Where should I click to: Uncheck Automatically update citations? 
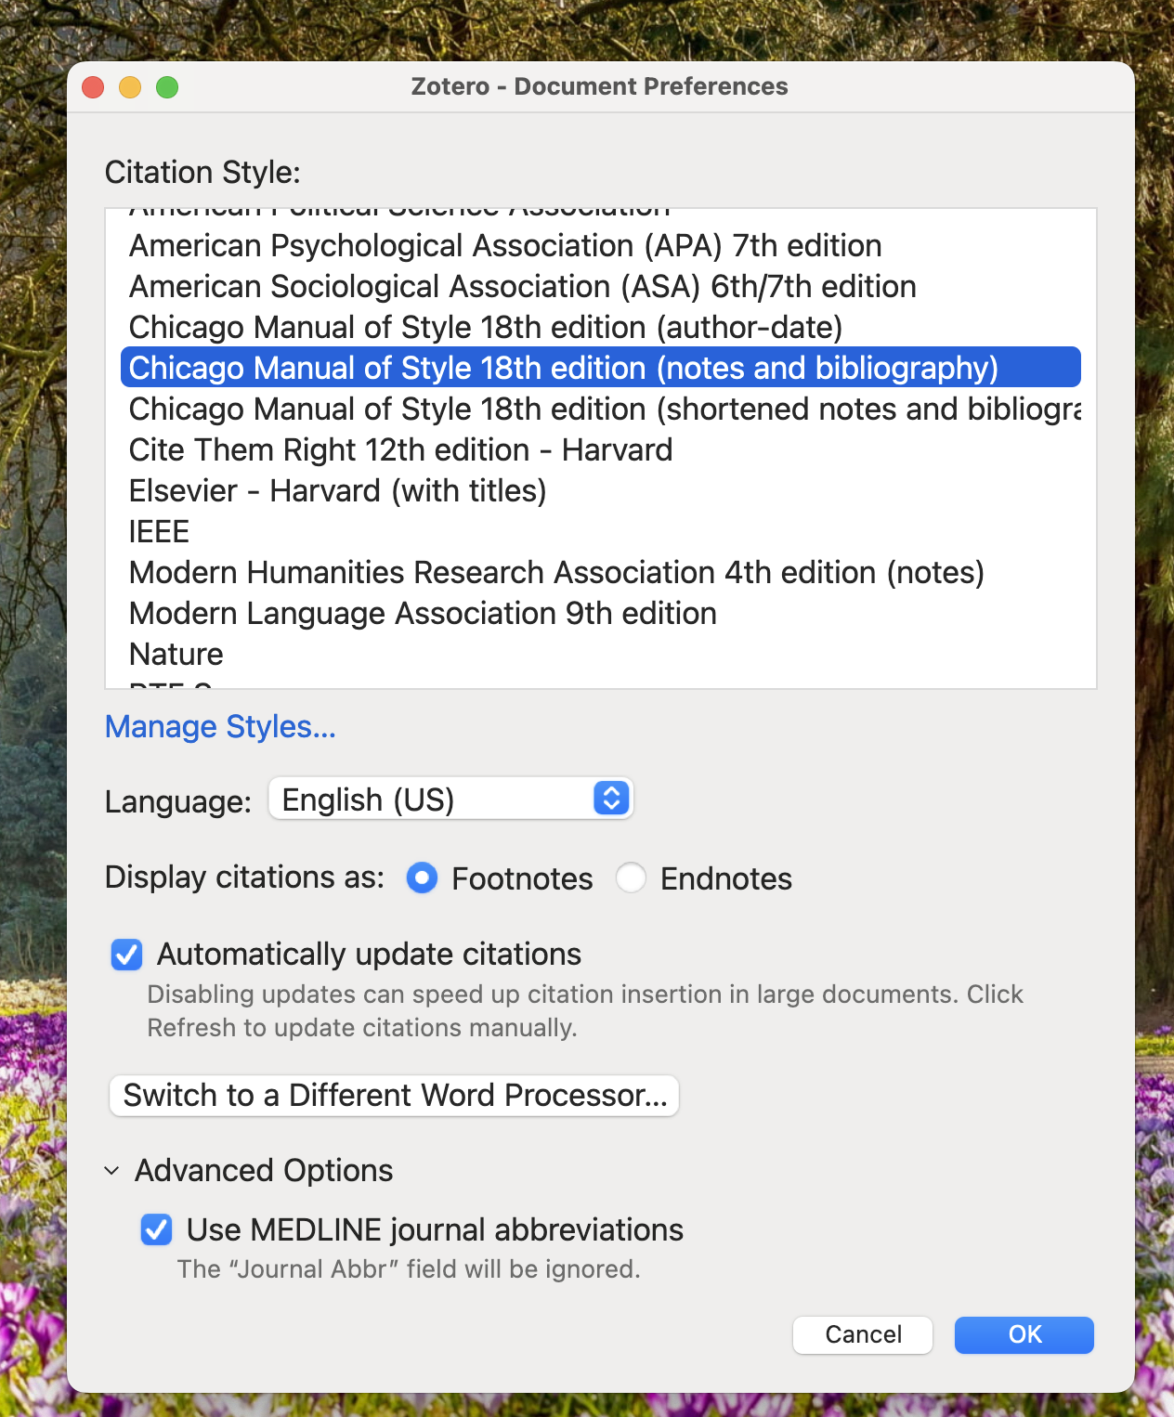126,955
